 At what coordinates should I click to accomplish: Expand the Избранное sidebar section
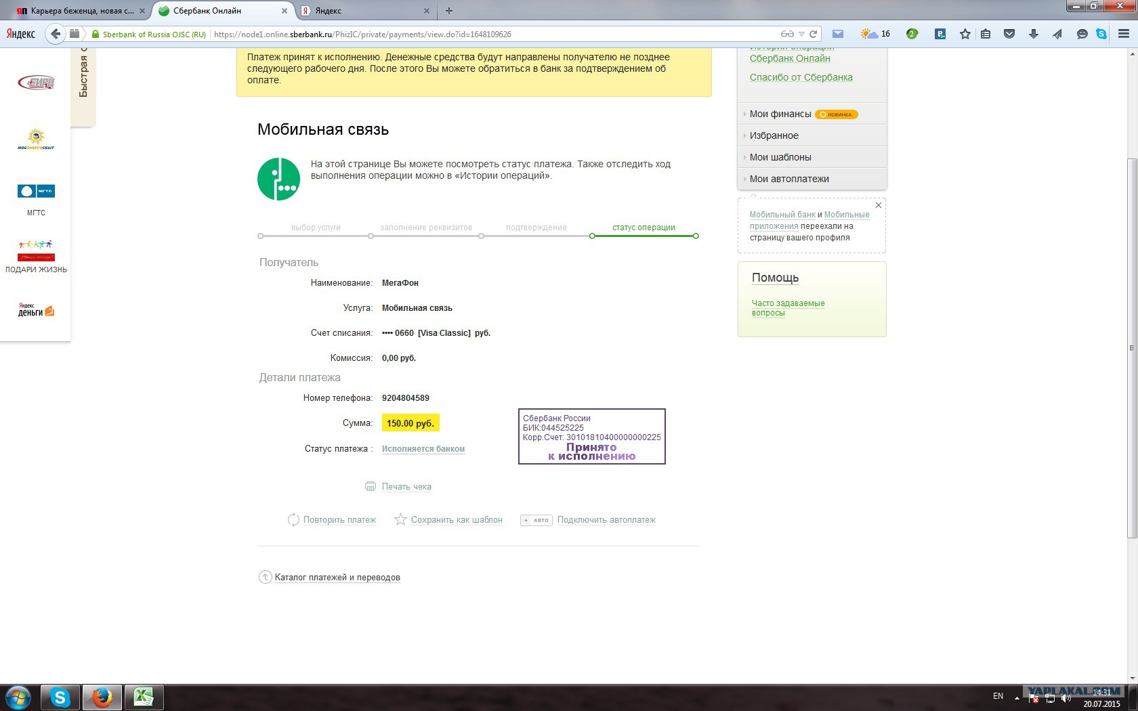click(812, 135)
